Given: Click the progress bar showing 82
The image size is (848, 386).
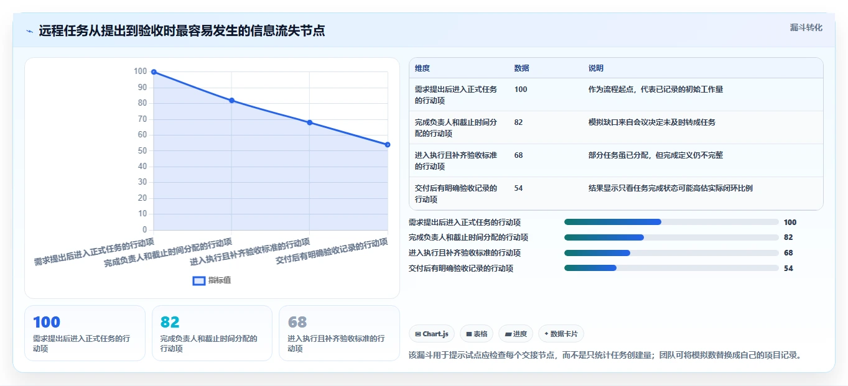Looking at the screenshot, I should (671, 237).
